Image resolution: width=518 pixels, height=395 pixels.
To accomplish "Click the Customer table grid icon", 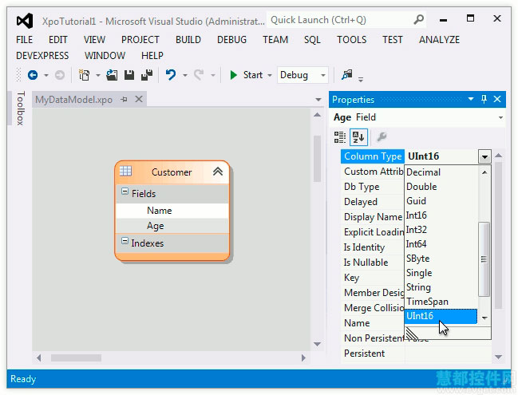I will (125, 171).
